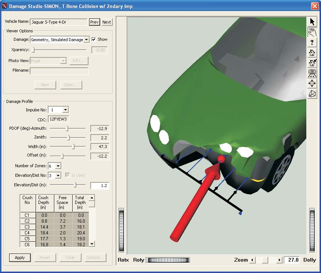Click the Xparency slider thumb

[34, 50]
